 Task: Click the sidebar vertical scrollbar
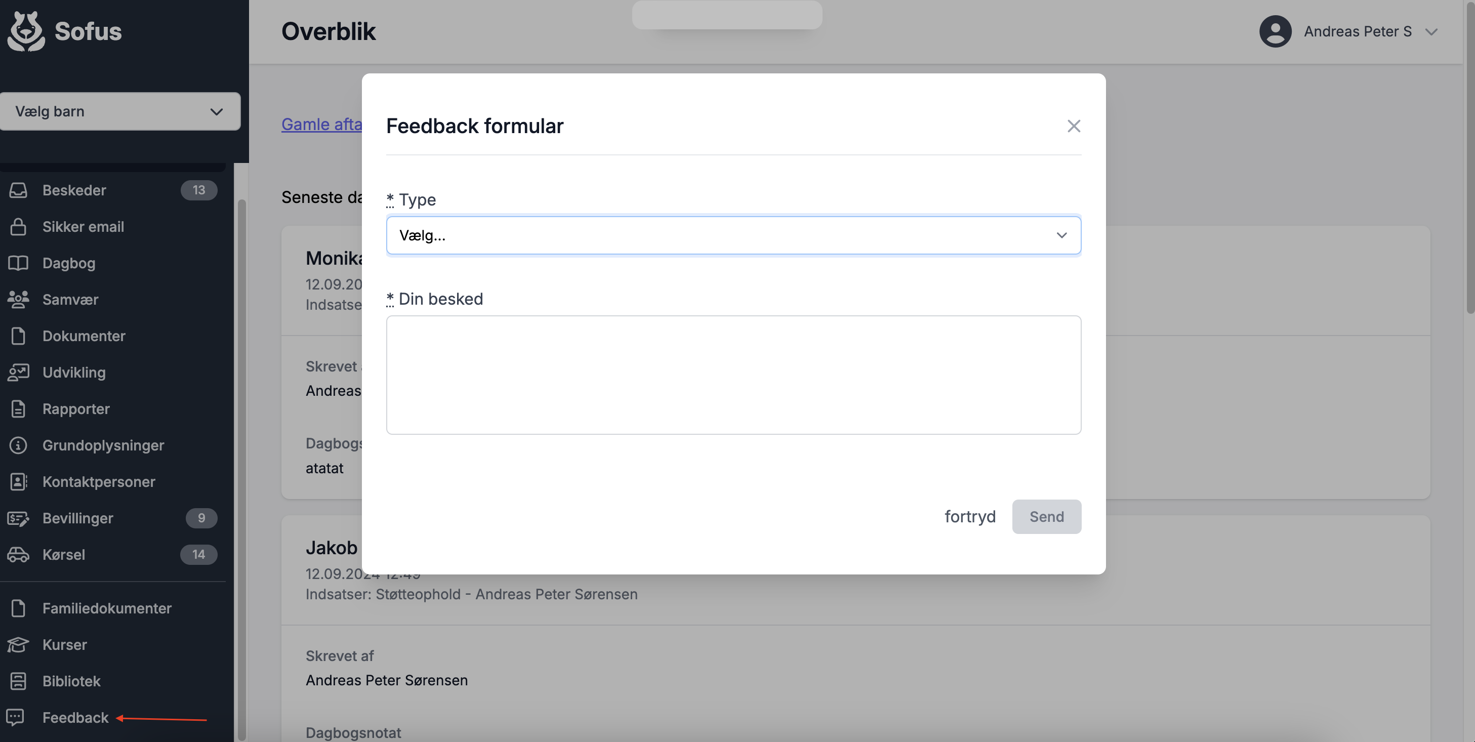click(241, 458)
